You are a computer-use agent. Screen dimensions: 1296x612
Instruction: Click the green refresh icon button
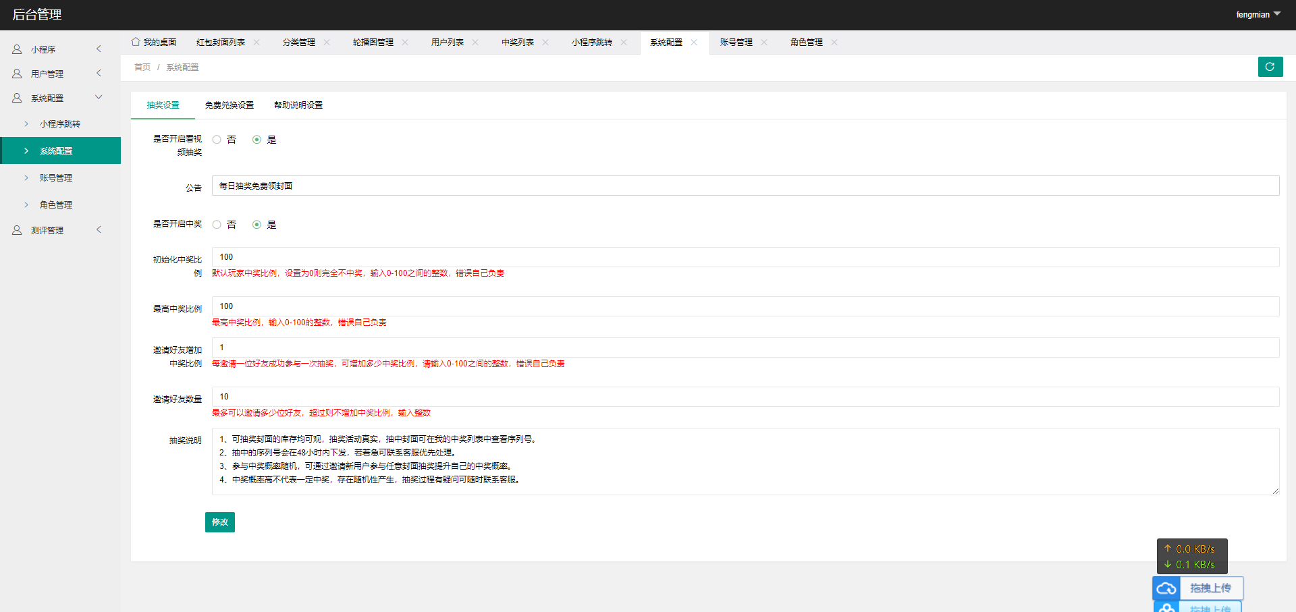[x=1270, y=67]
